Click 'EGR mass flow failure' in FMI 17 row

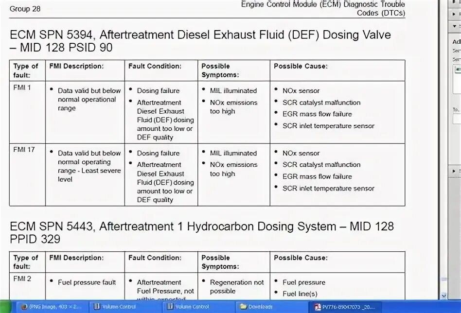tap(317, 176)
